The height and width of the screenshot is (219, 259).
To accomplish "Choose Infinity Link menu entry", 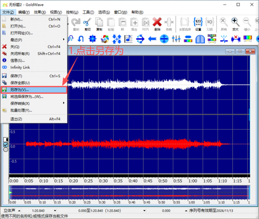I will click(x=34, y=67).
